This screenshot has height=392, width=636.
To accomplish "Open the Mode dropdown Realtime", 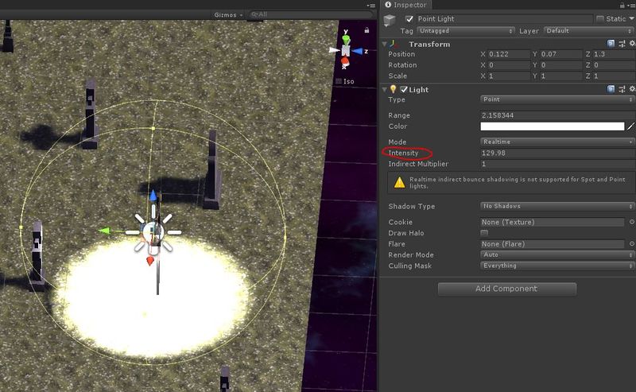I will 557,142.
